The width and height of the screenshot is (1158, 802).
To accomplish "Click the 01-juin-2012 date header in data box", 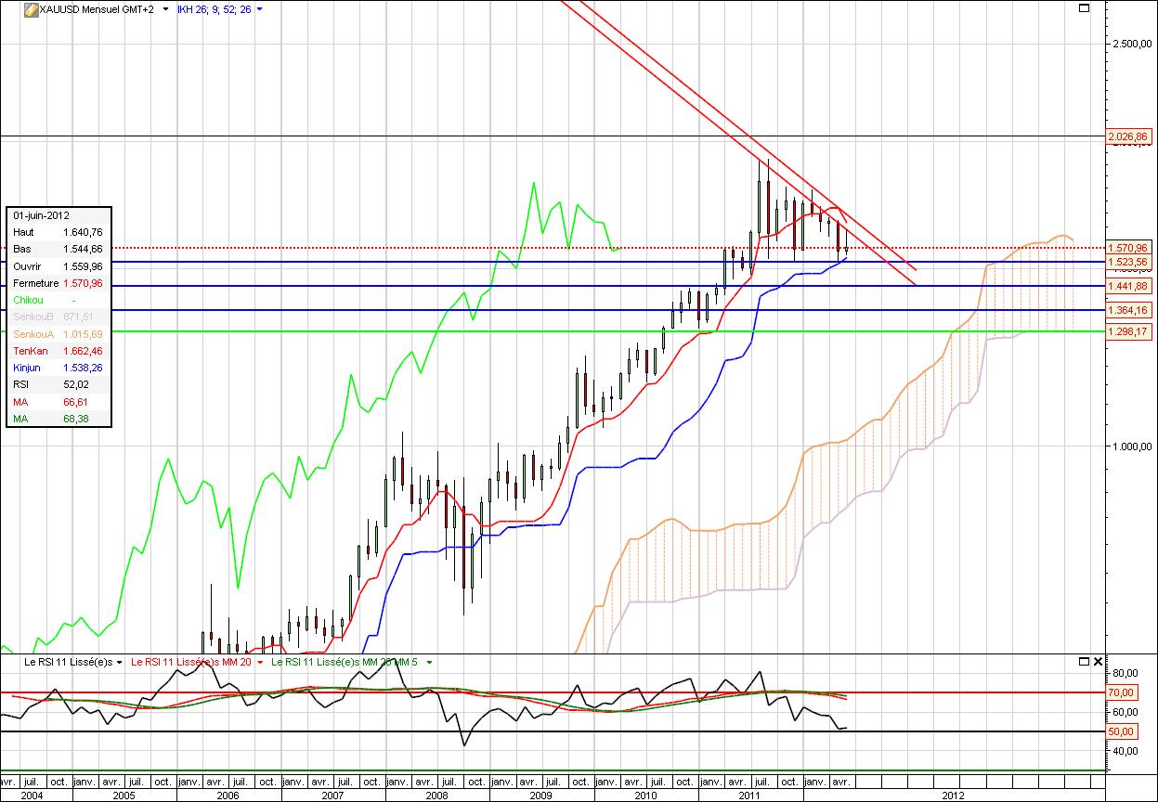I will pyautogui.click(x=42, y=213).
